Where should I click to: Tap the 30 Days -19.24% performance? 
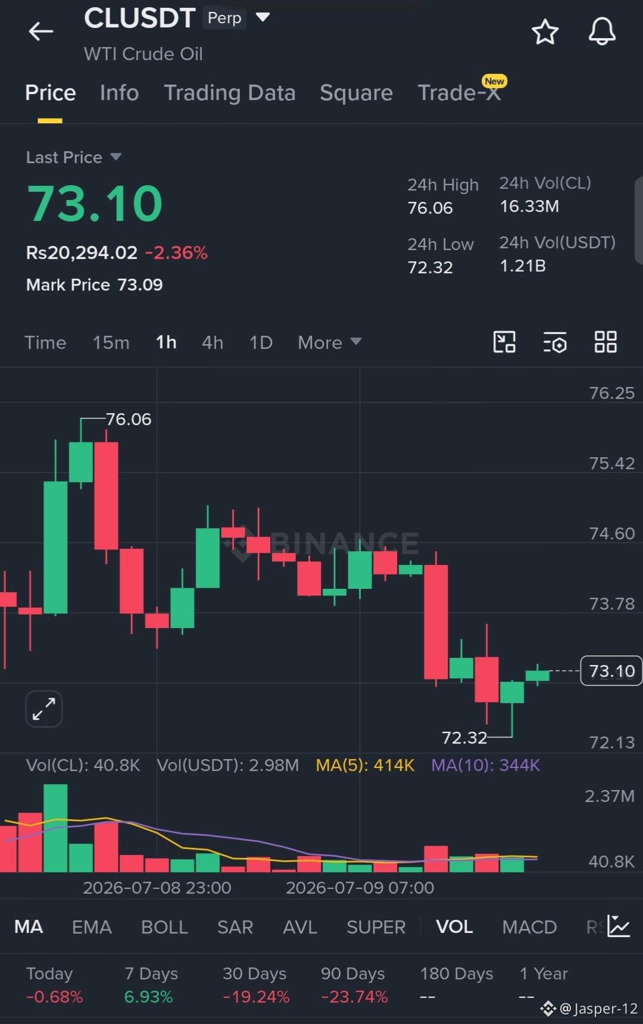tap(256, 985)
